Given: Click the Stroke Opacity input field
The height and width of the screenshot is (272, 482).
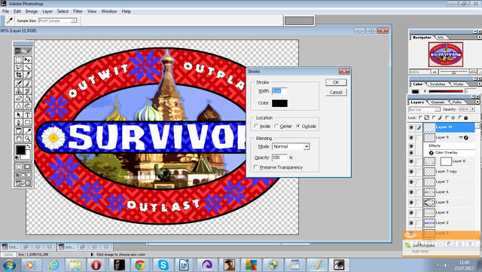Looking at the screenshot, I should [x=279, y=157].
